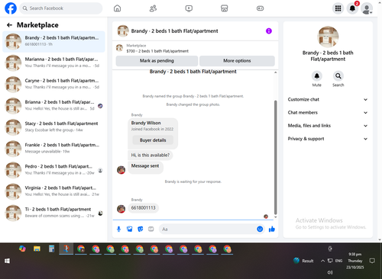Expand Privacy & support section
This screenshot has height=279, width=382.
[x=328, y=139]
